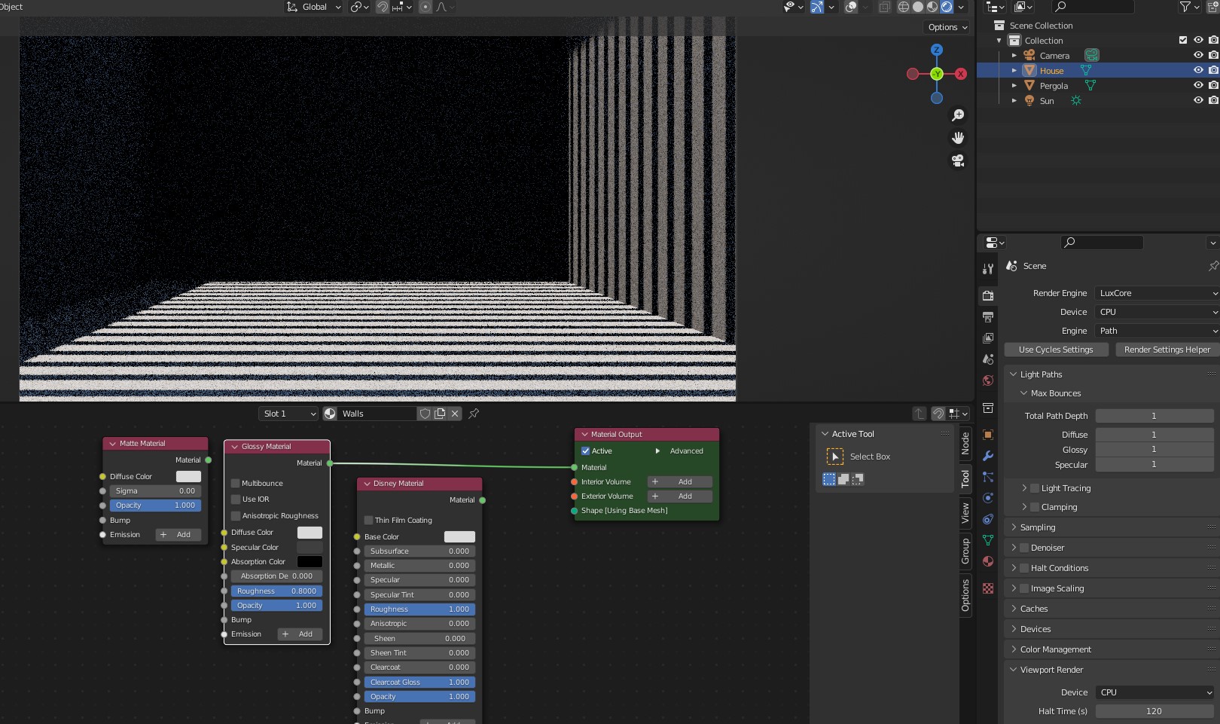Screen dimensions: 1220x724
Task: Click the Render Settings Helper button
Action: [x=1167, y=350]
